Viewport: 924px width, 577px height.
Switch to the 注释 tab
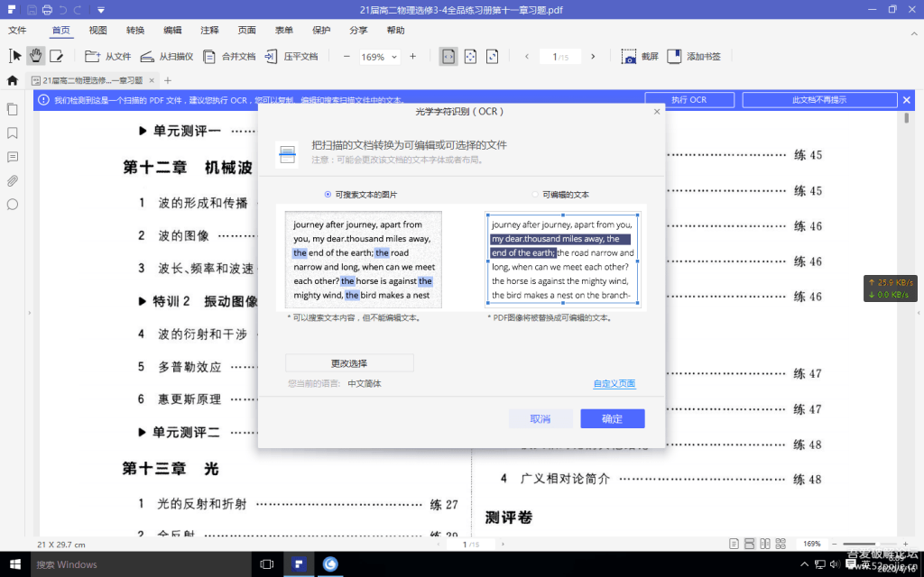pos(209,30)
